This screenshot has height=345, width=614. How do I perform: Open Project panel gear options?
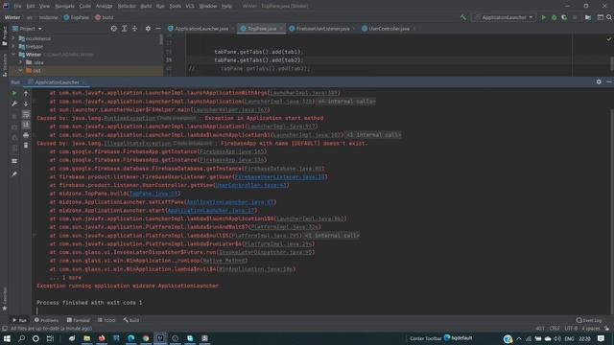(x=148, y=29)
